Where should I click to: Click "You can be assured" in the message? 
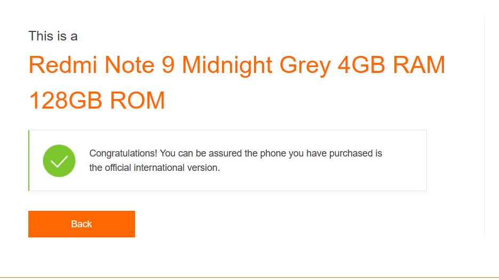tap(201, 153)
